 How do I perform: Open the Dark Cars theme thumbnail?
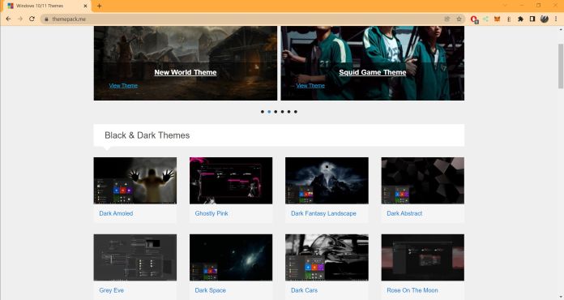tap(327, 258)
